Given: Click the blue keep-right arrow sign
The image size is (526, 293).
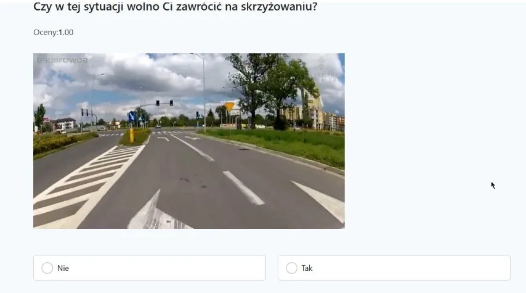Looking at the screenshot, I should tap(132, 117).
